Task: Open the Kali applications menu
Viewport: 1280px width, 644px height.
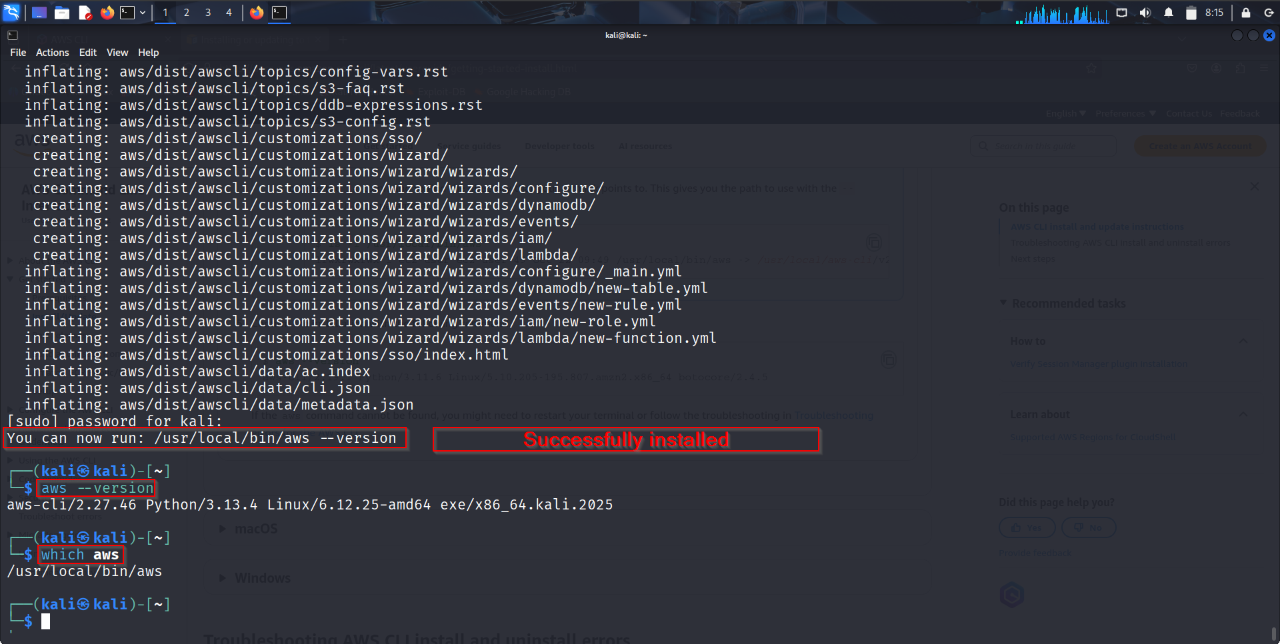Action: (11, 12)
